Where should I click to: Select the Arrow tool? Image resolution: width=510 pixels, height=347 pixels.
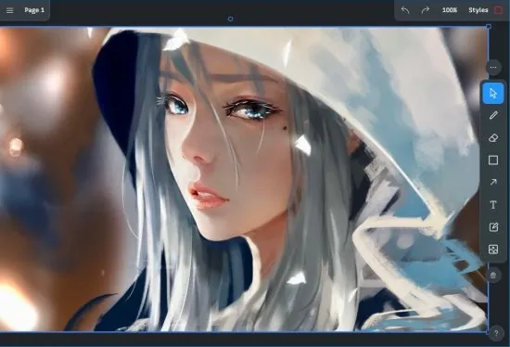click(x=493, y=182)
